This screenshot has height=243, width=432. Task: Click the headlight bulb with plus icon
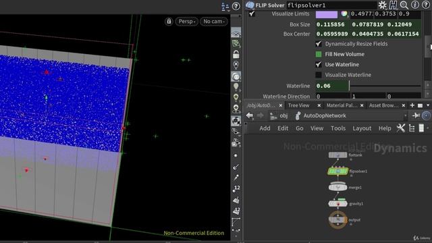point(236,97)
